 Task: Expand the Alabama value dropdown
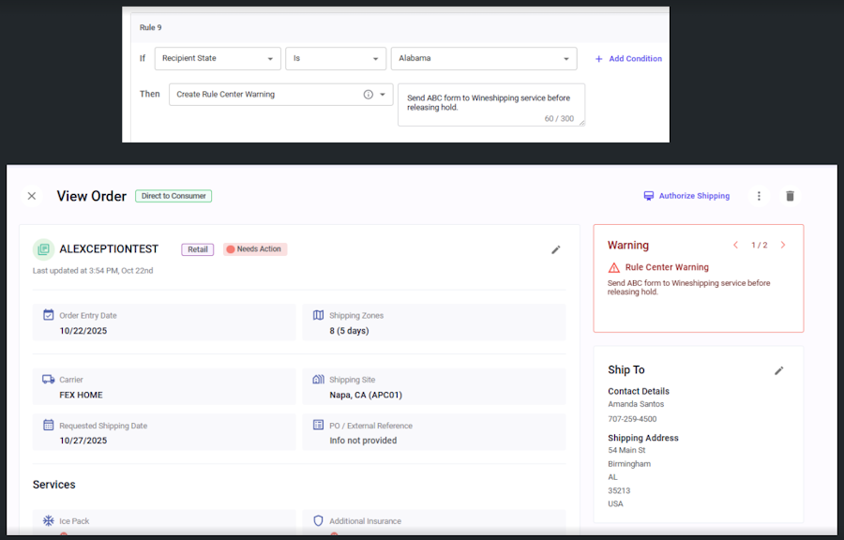click(x=484, y=58)
